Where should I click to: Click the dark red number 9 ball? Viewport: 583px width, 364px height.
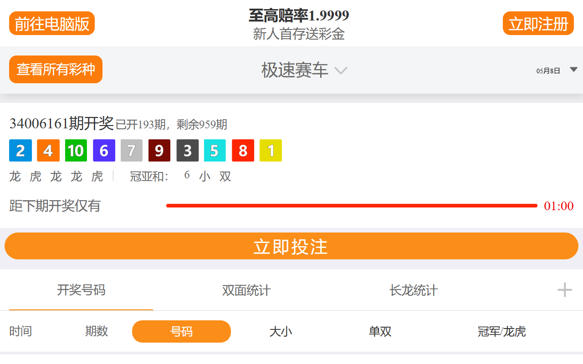159,151
